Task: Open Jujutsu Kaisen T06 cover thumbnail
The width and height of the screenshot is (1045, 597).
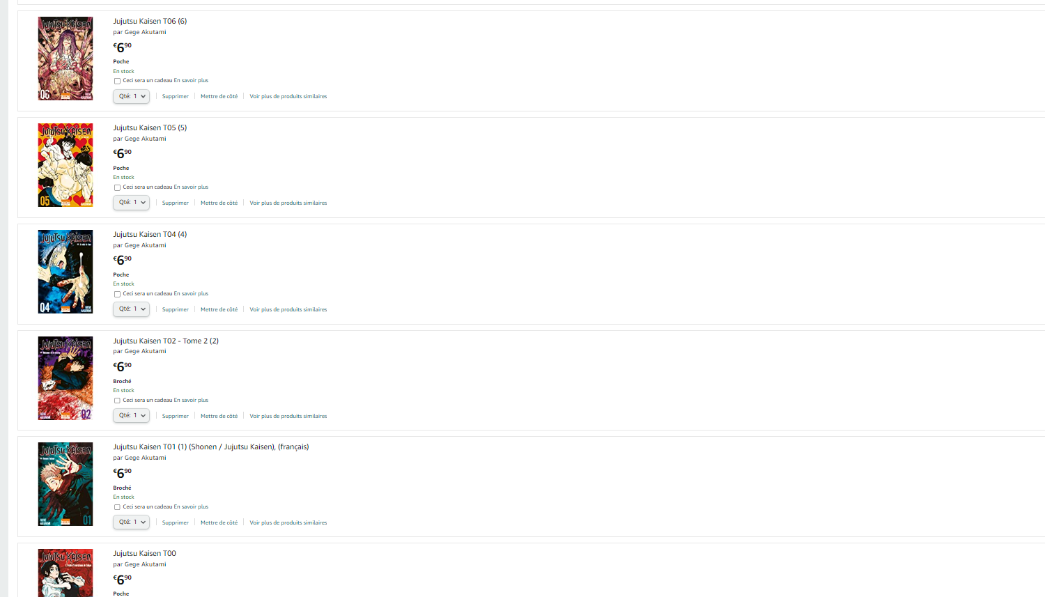Action: click(65, 59)
